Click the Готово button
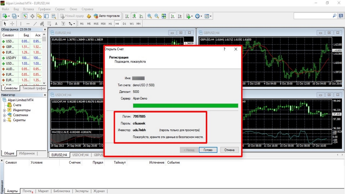 (208, 150)
